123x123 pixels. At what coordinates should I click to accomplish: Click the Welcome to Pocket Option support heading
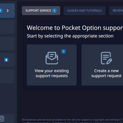[x=75, y=28]
